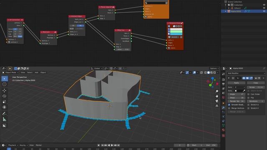Select the Measure tool
Viewport: 267px width, 150px height.
pos(5,120)
